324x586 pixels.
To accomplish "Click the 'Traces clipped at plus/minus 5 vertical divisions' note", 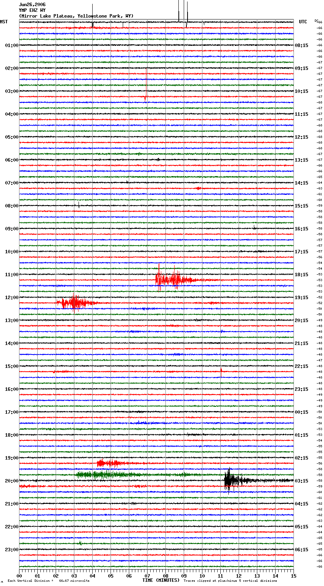I will (230, 581).
